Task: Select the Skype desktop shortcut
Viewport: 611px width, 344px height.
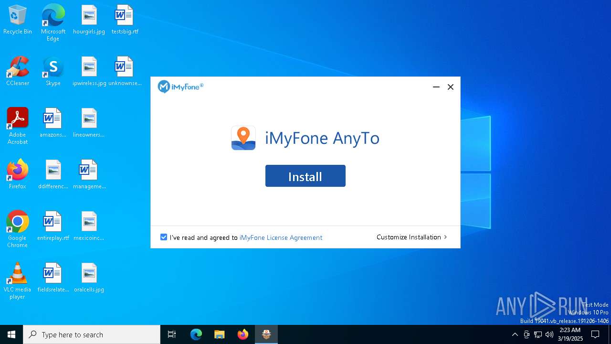Action: pyautogui.click(x=53, y=72)
